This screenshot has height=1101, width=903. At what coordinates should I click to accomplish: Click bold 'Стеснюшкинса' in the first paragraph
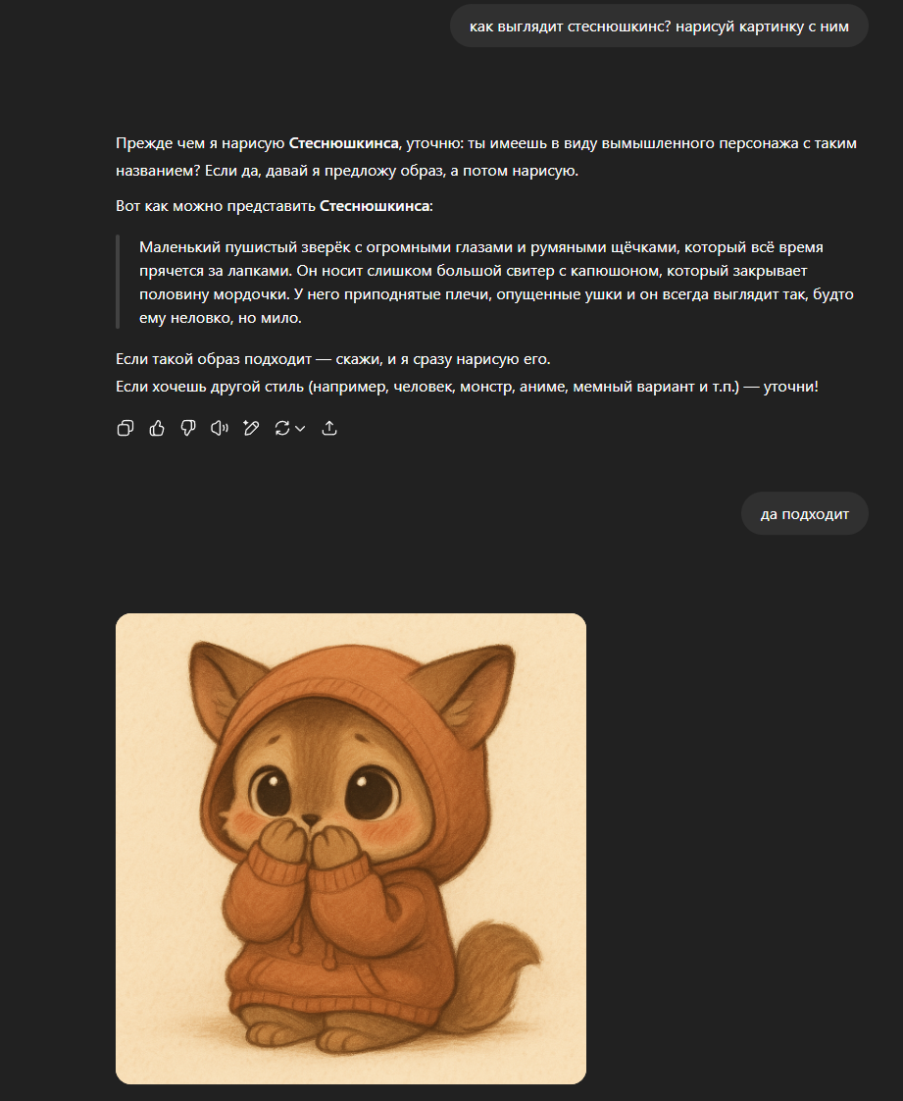pos(344,143)
